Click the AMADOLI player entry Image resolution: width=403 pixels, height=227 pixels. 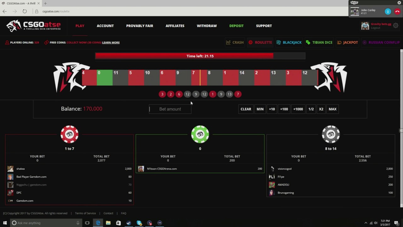(x=331, y=185)
